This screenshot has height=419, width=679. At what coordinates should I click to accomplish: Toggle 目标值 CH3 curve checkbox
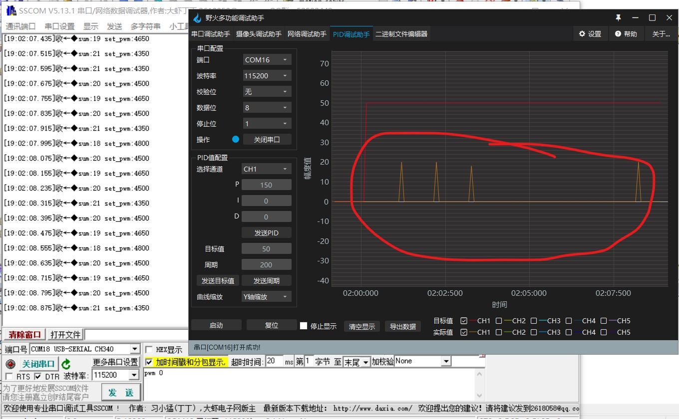[534, 321]
